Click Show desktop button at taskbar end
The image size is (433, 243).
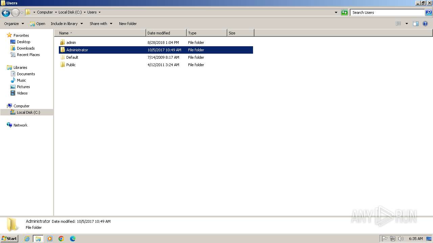(x=429, y=239)
